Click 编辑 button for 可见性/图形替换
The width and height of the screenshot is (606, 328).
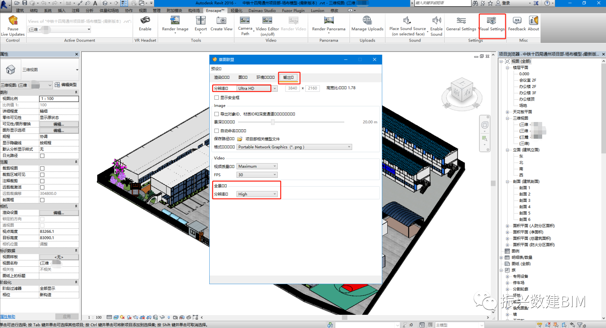59,124
